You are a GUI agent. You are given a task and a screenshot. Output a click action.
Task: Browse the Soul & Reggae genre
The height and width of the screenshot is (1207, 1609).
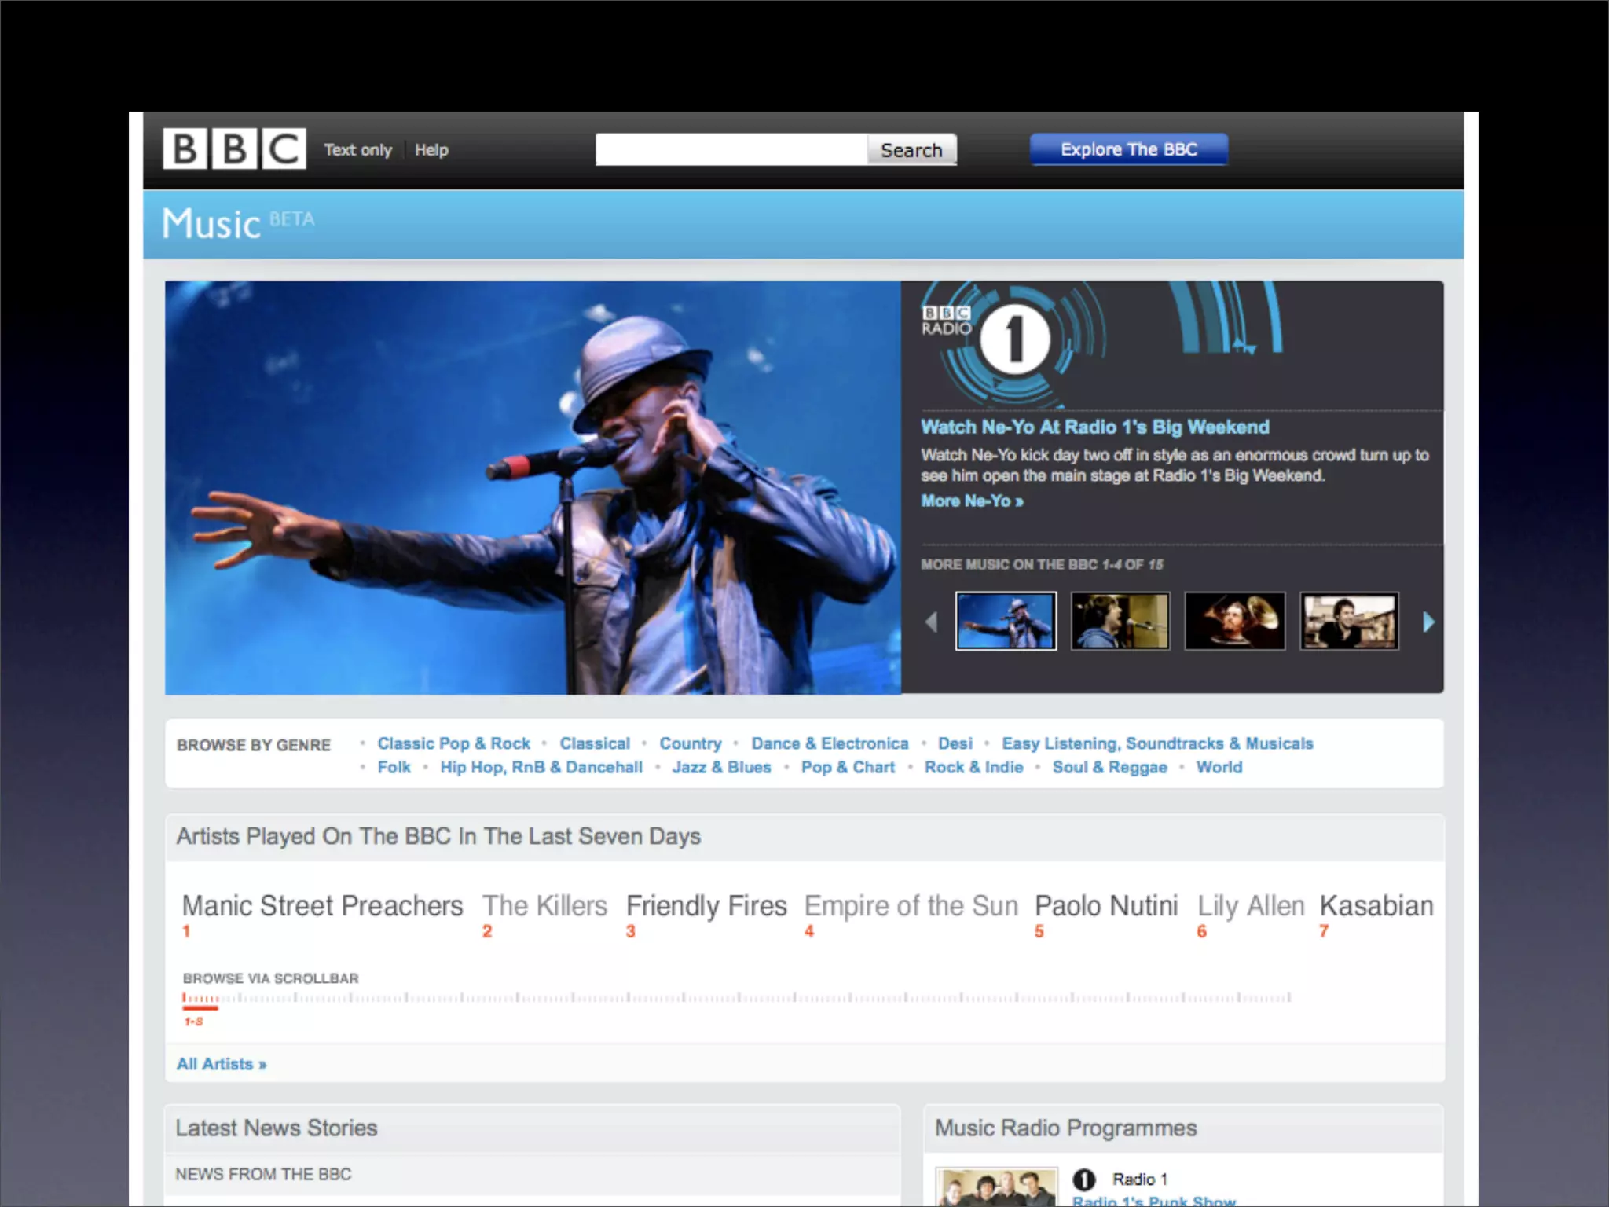1109,767
